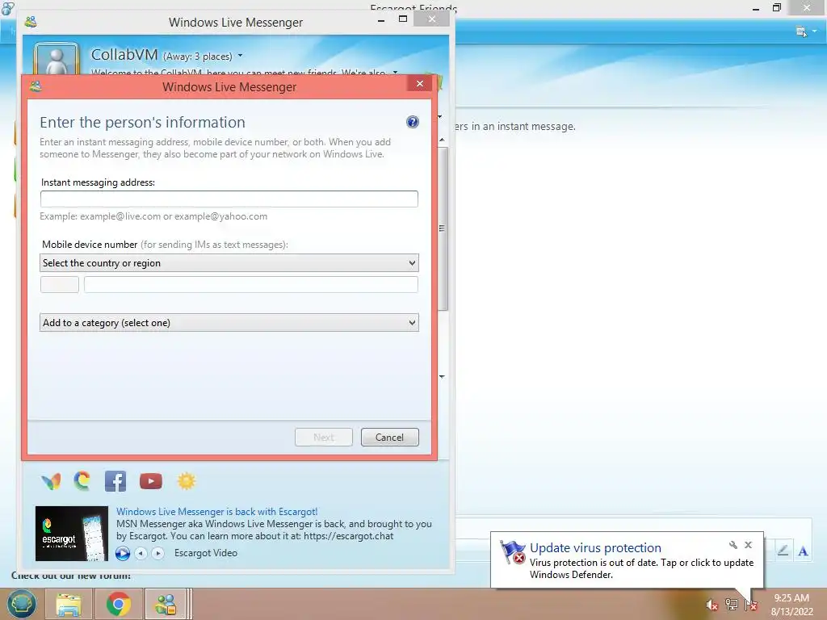Go to previous Escargot video item
Image resolution: width=827 pixels, height=620 pixels.
(141, 553)
